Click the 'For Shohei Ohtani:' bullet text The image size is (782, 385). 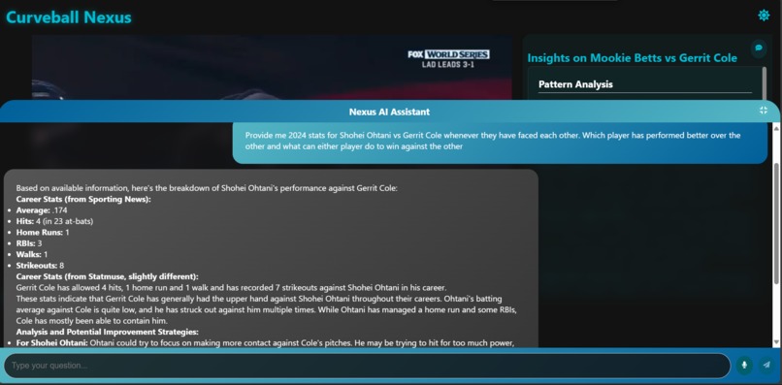(51, 342)
